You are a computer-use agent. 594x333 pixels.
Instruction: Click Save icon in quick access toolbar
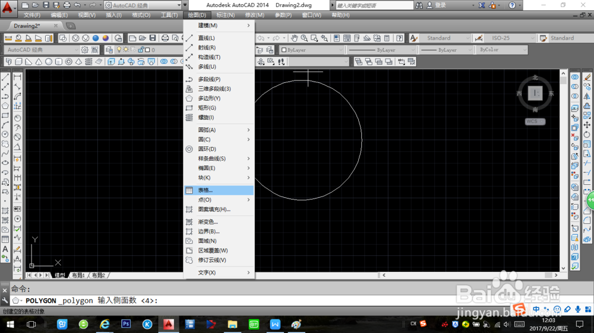(46, 5)
